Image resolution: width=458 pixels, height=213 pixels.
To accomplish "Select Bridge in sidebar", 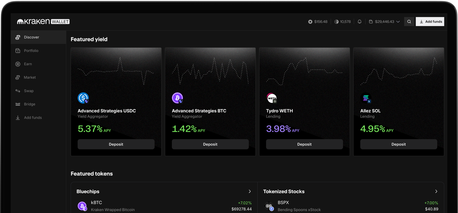I will 38,104.
